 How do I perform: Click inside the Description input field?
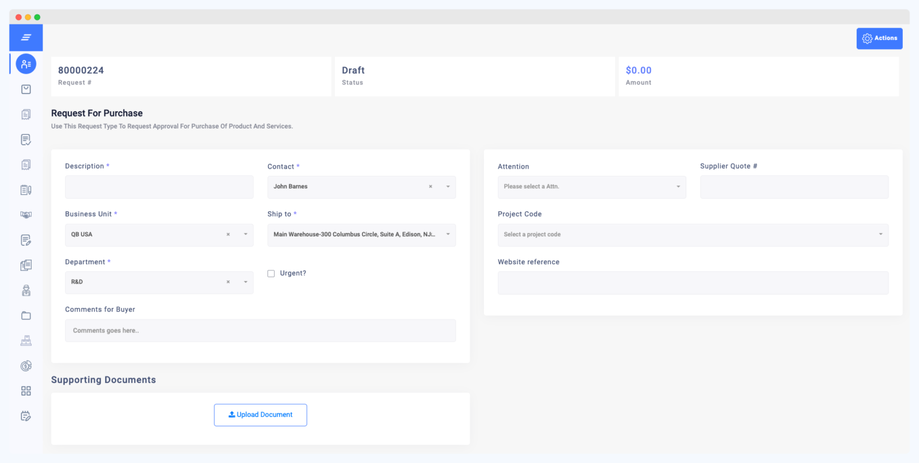tap(159, 187)
